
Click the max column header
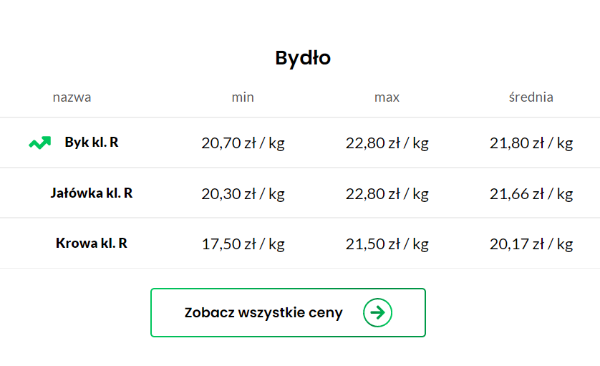point(387,97)
